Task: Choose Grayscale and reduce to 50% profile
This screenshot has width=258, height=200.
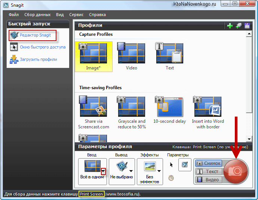Action: (x=132, y=113)
